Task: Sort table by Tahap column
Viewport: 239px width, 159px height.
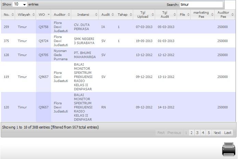Action: click(124, 15)
